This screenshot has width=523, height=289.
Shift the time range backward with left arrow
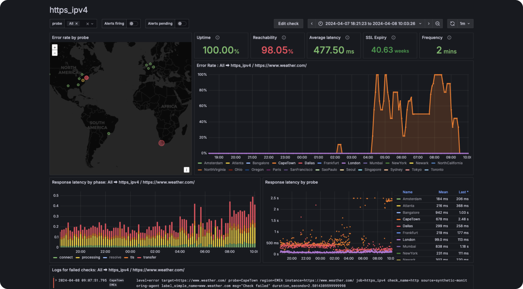coord(311,24)
